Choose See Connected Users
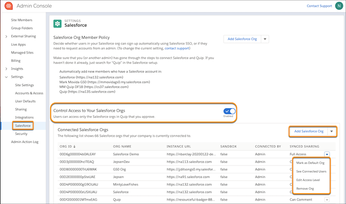346x204 pixels. point(311,171)
